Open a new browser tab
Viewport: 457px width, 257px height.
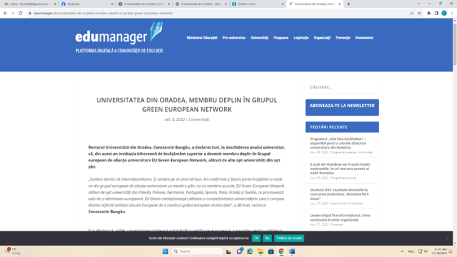[x=349, y=4]
